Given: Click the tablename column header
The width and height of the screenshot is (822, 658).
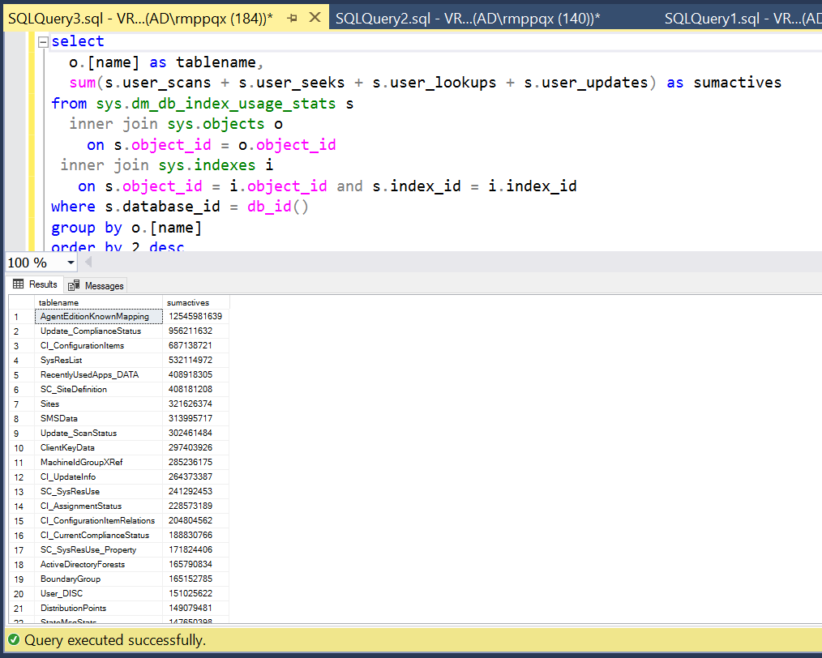Looking at the screenshot, I should 61,301.
